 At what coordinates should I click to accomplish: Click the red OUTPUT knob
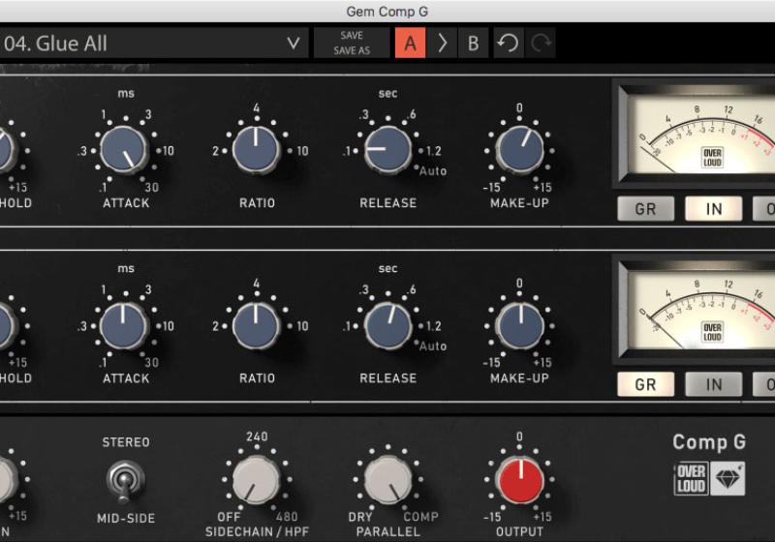[x=519, y=479]
